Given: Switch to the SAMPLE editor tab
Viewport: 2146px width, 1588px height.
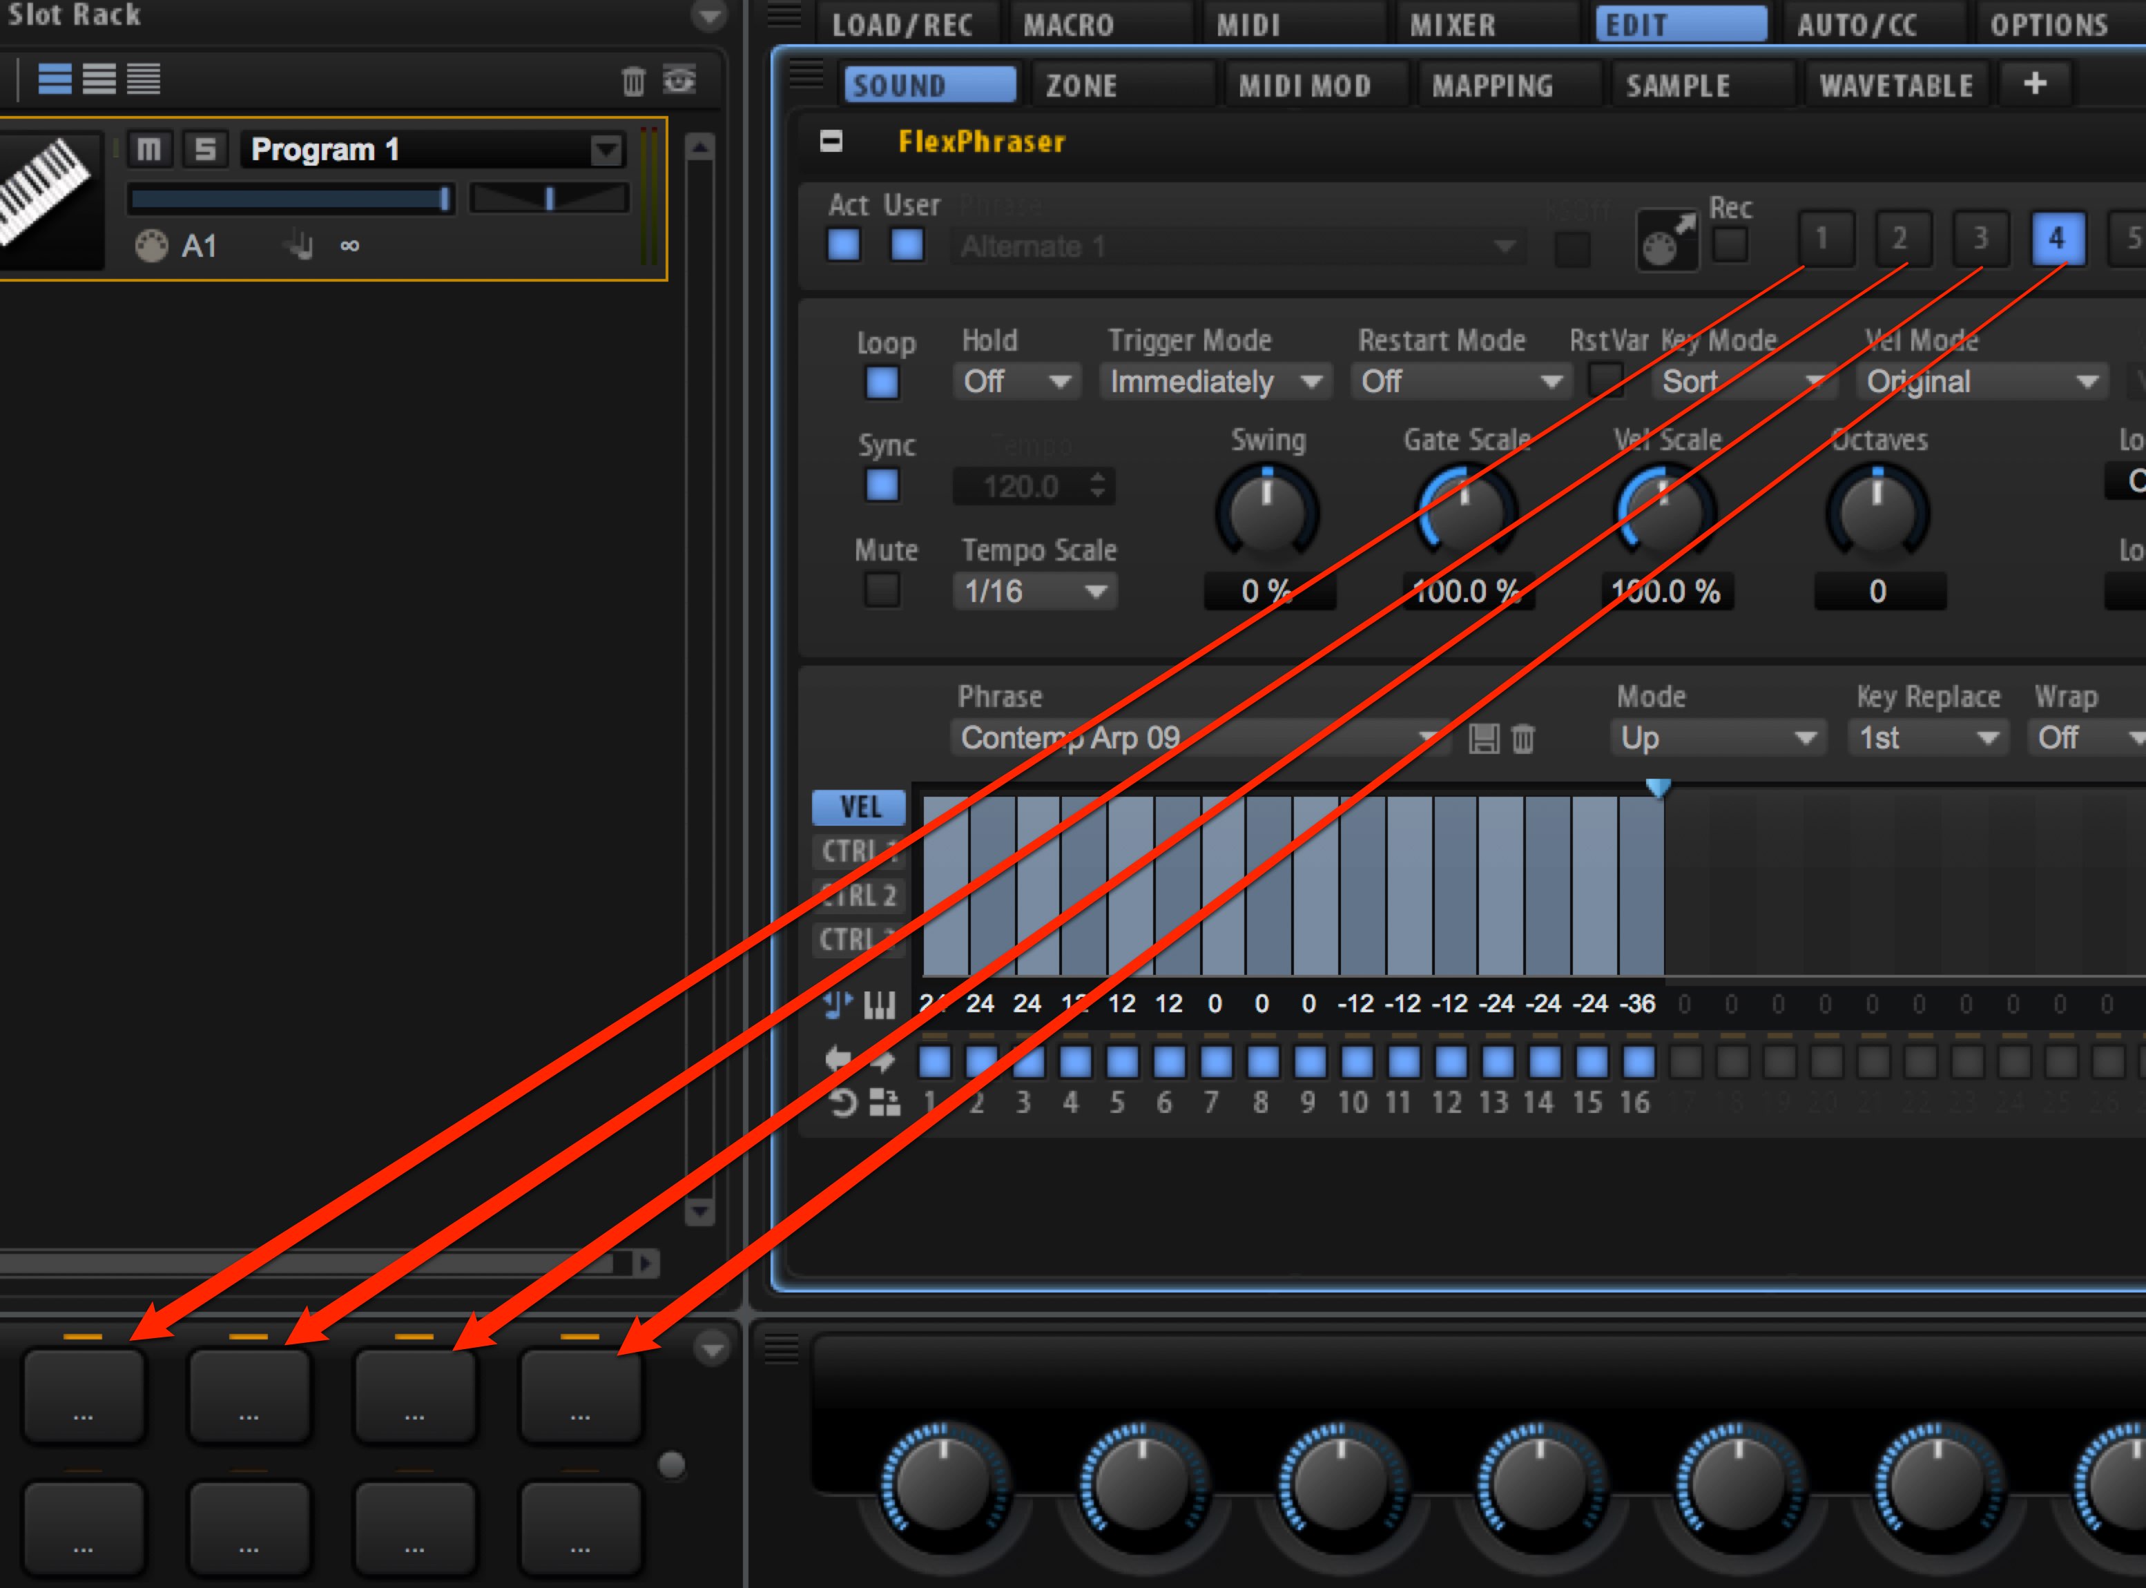Looking at the screenshot, I should [1678, 86].
